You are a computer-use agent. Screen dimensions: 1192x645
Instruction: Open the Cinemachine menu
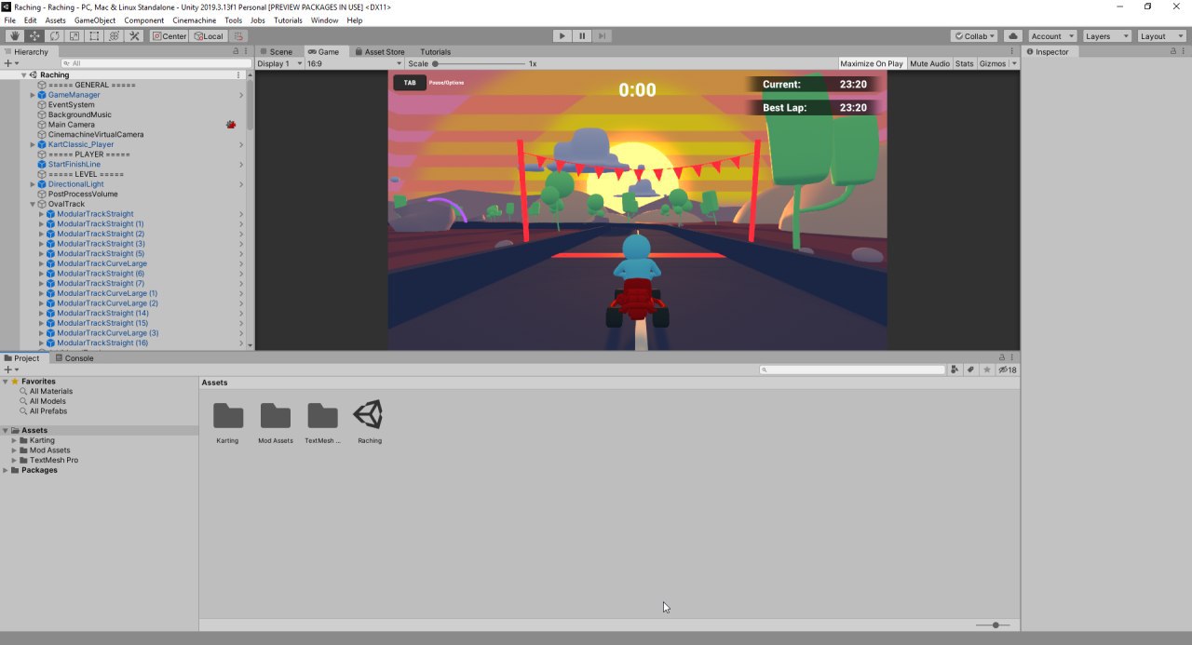pyautogui.click(x=195, y=20)
